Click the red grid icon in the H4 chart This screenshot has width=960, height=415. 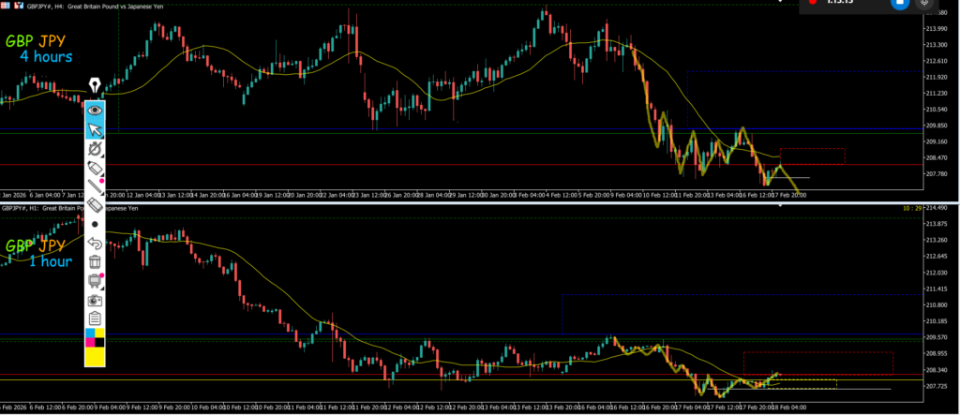6,4
